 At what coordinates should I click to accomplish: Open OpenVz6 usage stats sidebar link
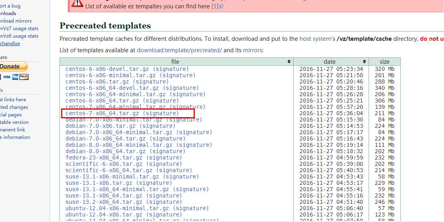[19, 36]
